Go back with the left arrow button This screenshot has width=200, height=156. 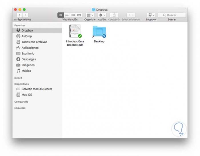19,15
